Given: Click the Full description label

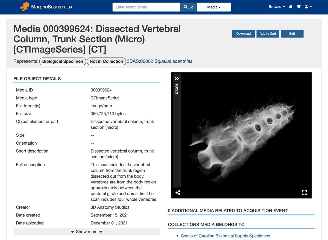Looking at the screenshot, I should [30, 165].
